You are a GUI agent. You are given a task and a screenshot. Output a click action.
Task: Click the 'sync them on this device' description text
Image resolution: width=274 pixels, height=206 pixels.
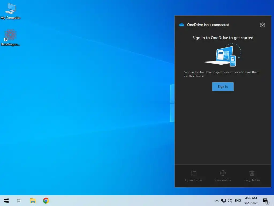pos(222,74)
